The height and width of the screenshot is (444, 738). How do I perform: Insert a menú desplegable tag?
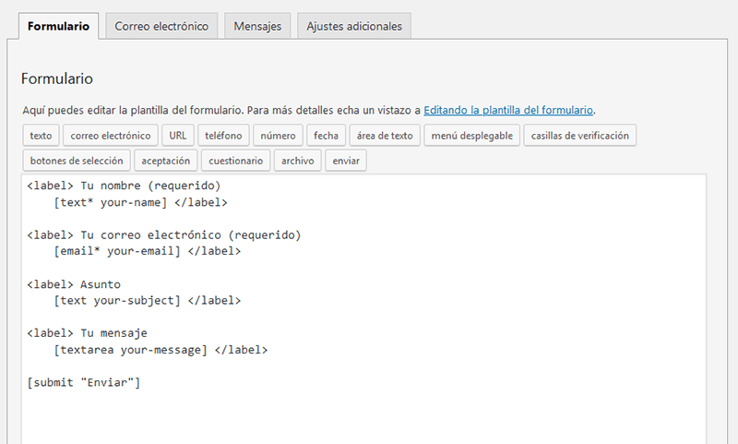click(x=472, y=136)
